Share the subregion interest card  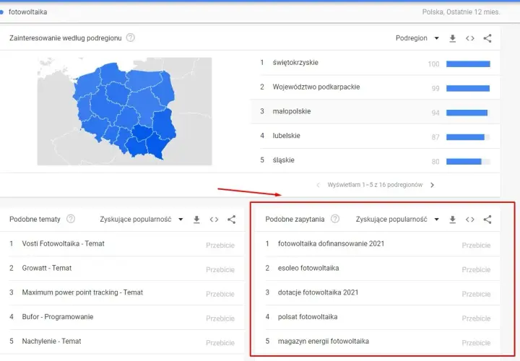click(x=487, y=38)
